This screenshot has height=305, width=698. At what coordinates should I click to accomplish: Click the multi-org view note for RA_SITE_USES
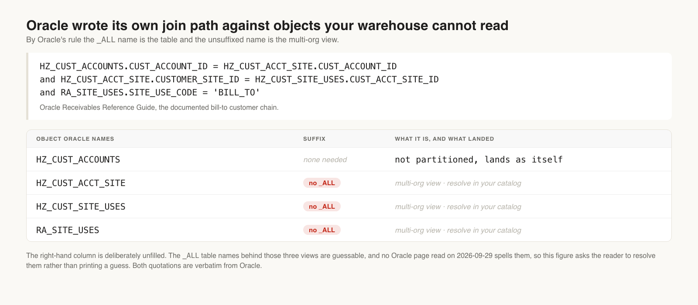coord(458,230)
